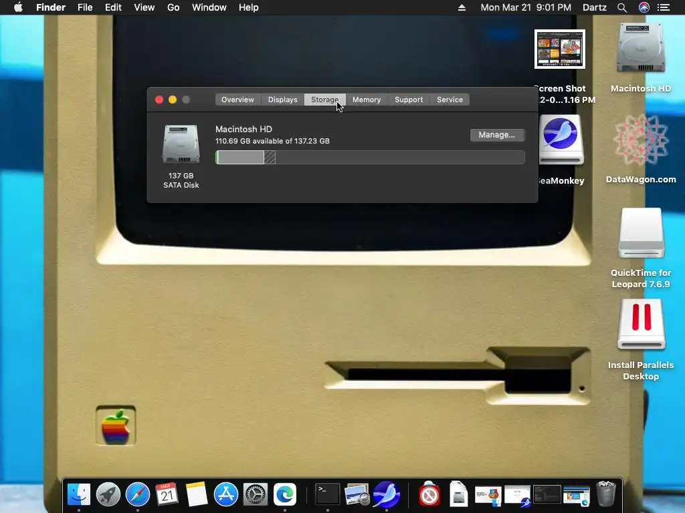Screen dimensions: 685x513
Task: Open Finder from the Dock
Action: tap(79, 494)
